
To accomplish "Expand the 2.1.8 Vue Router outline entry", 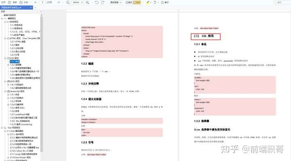I will tap(8, 157).
